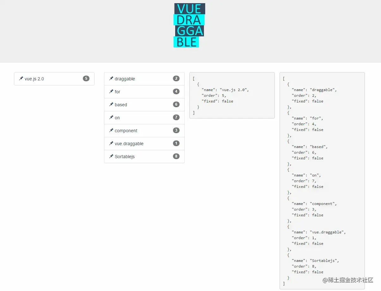This screenshot has width=381, height=291.
Task: Click the badge 7 on the on row
Action: click(x=176, y=117)
